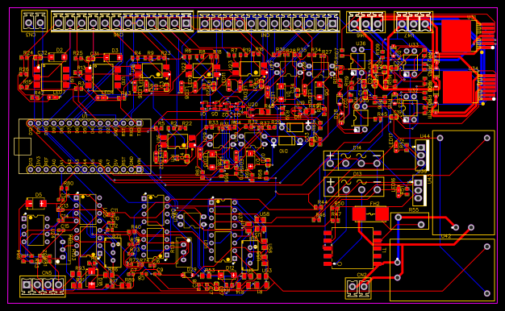
Task: Click the LED17 label
Action: (391, 140)
